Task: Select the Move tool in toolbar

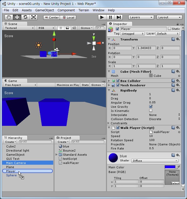Action: point(17,17)
